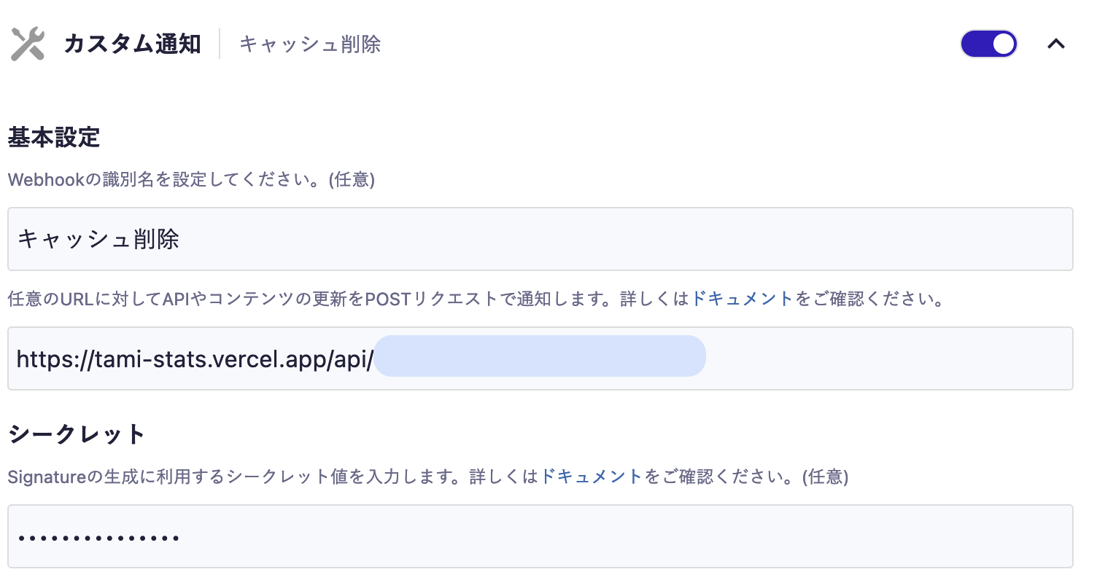The width and height of the screenshot is (1097, 580).
Task: Click the (任意) text in Signature description
Action: tap(825, 477)
